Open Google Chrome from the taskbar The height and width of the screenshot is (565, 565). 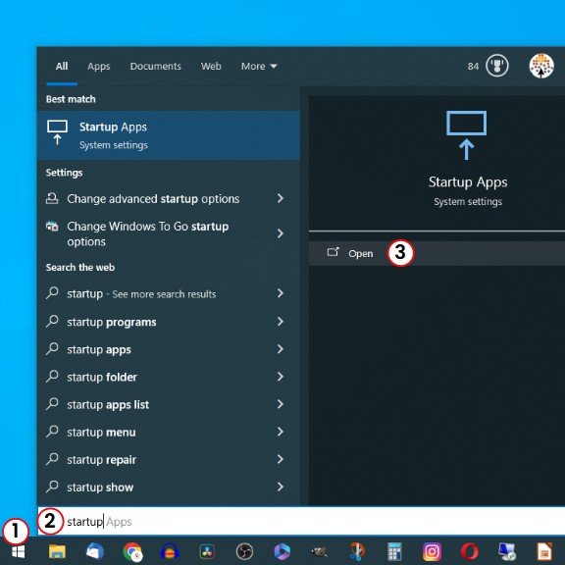click(132, 551)
